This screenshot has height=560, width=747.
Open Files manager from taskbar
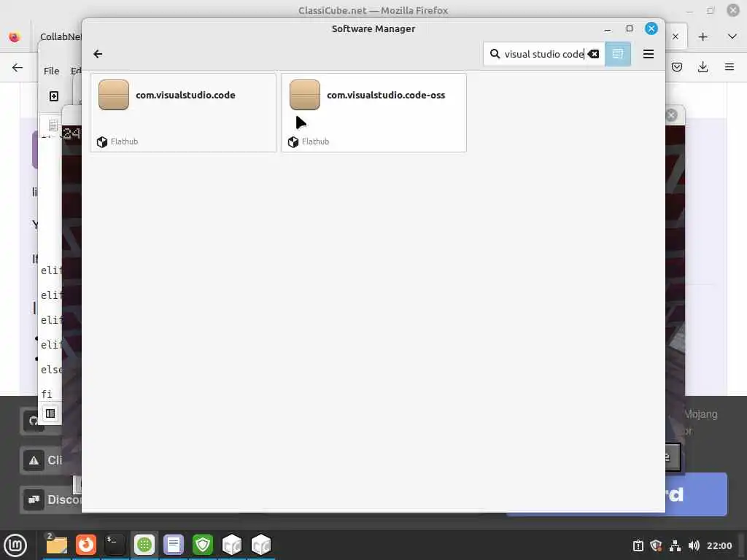coord(56,545)
